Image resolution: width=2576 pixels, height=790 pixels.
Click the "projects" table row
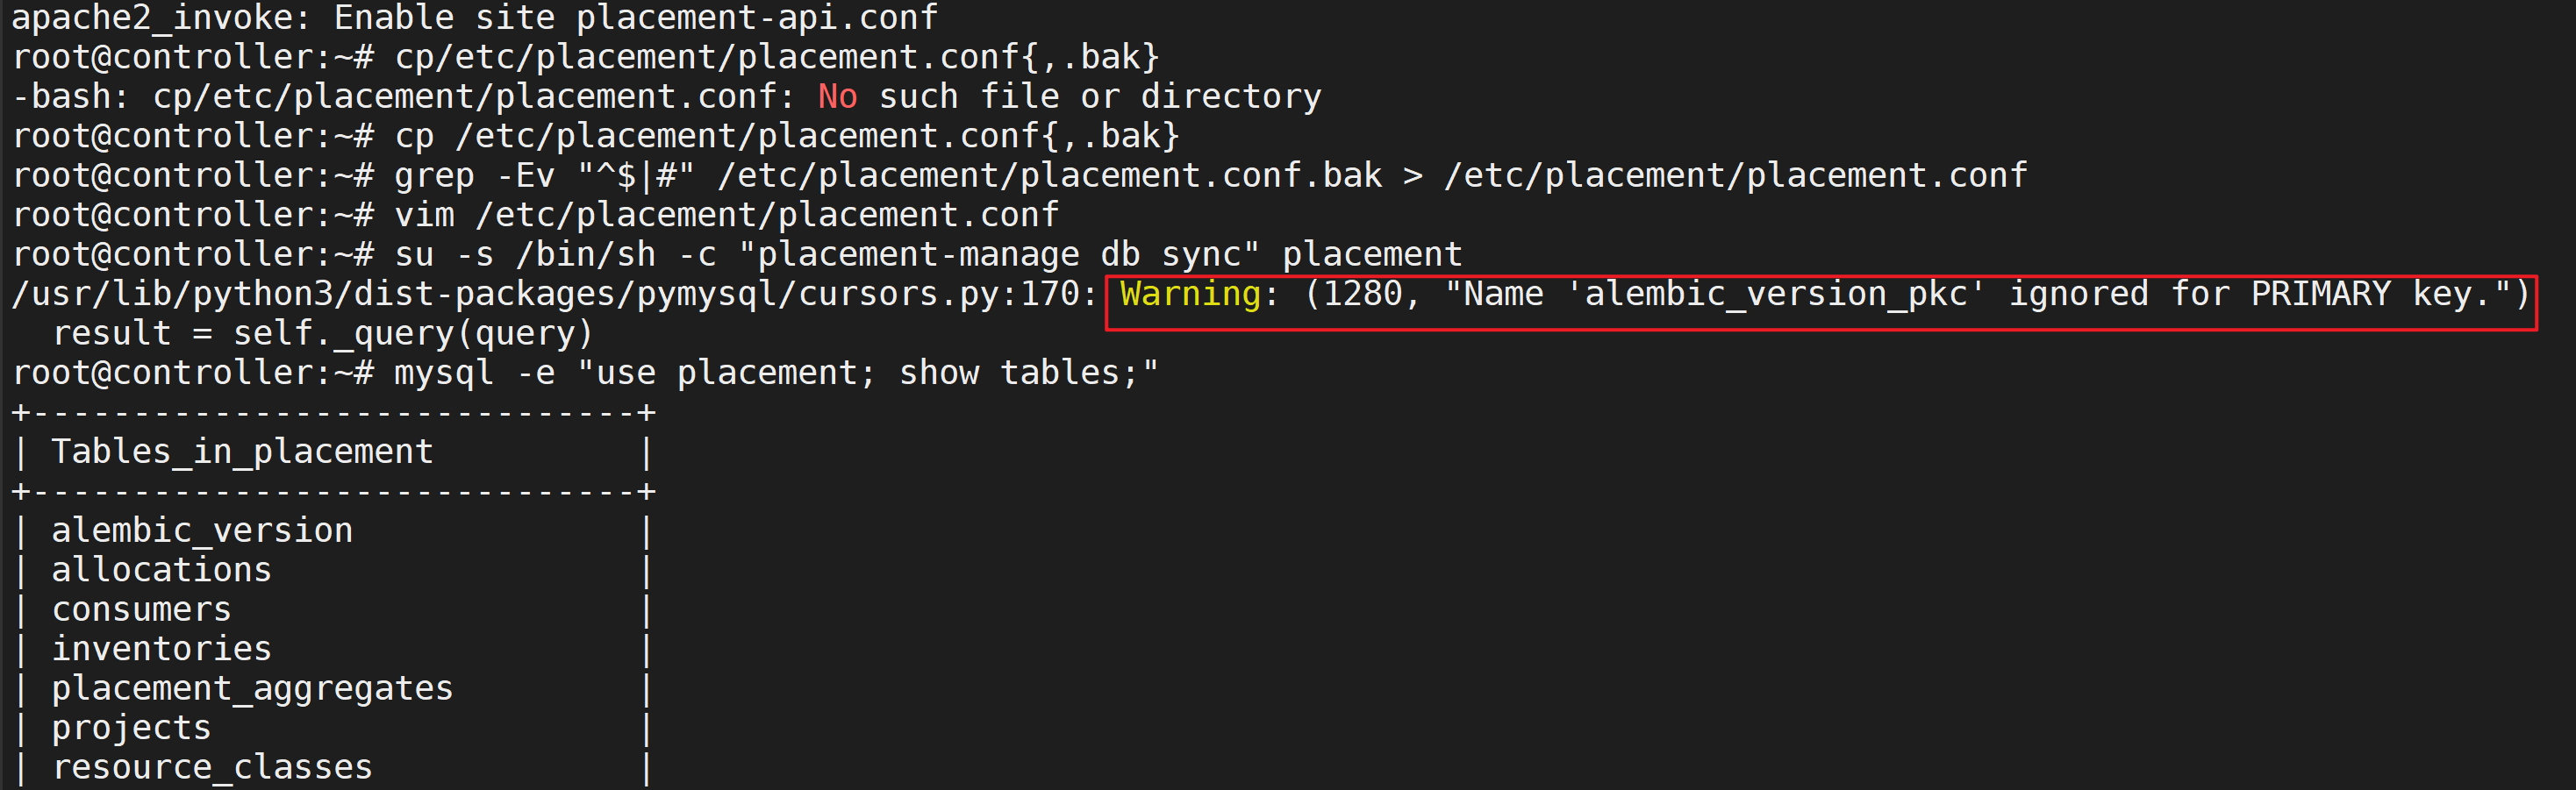tap(131, 727)
